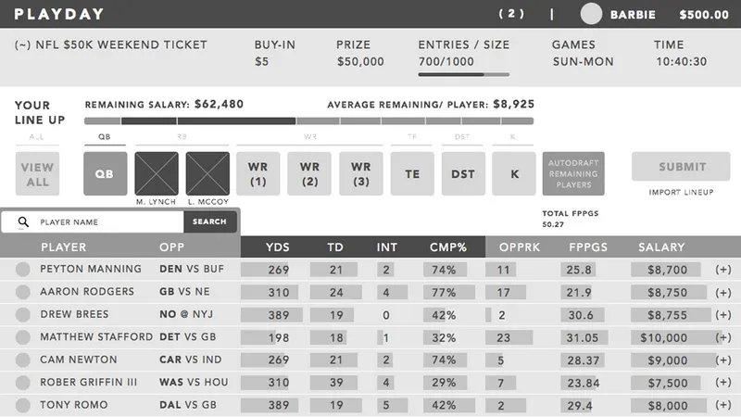This screenshot has height=417, width=741.
Task: Select the empty TE lineup slot
Action: tap(412, 173)
